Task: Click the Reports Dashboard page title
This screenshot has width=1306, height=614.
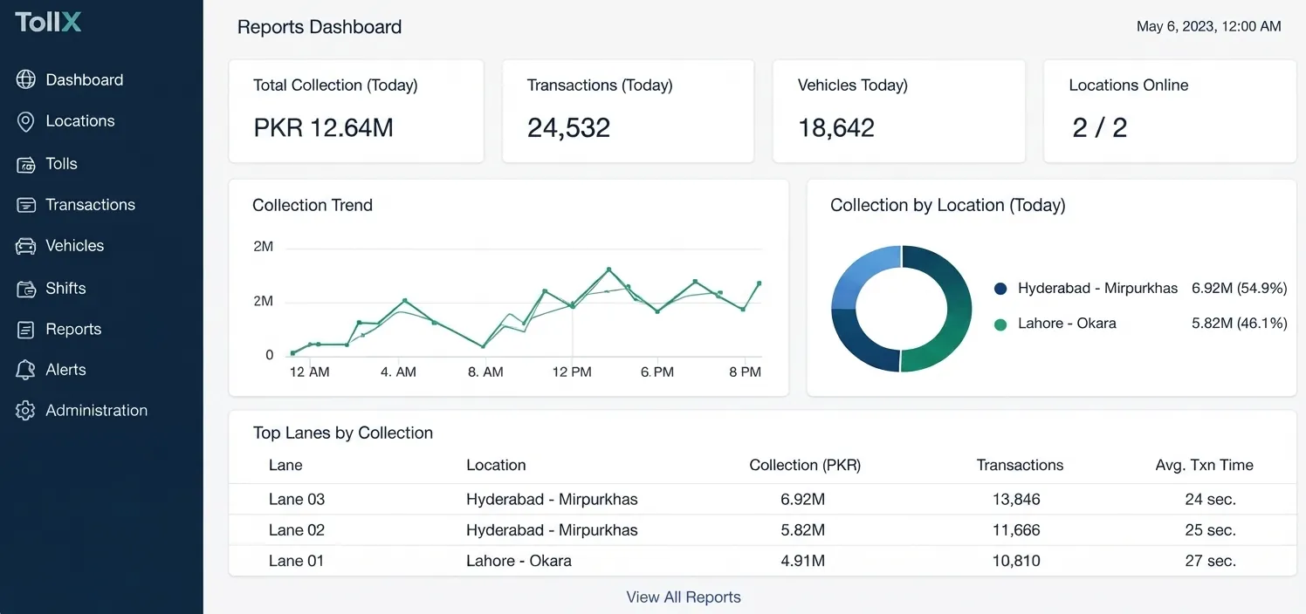Action: click(320, 27)
